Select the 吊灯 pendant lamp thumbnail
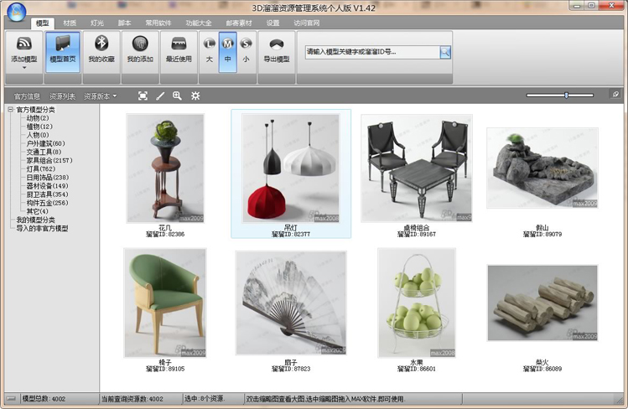This screenshot has height=409, width=628. (291, 168)
